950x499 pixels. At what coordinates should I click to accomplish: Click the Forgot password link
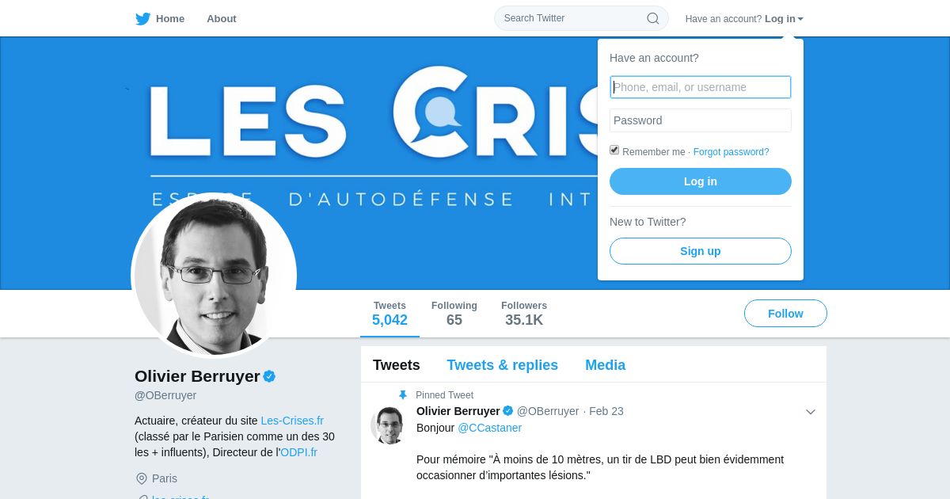(x=731, y=152)
